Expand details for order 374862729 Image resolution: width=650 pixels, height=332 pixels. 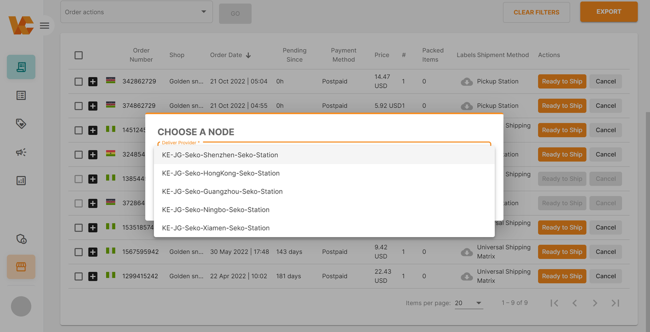[93, 106]
